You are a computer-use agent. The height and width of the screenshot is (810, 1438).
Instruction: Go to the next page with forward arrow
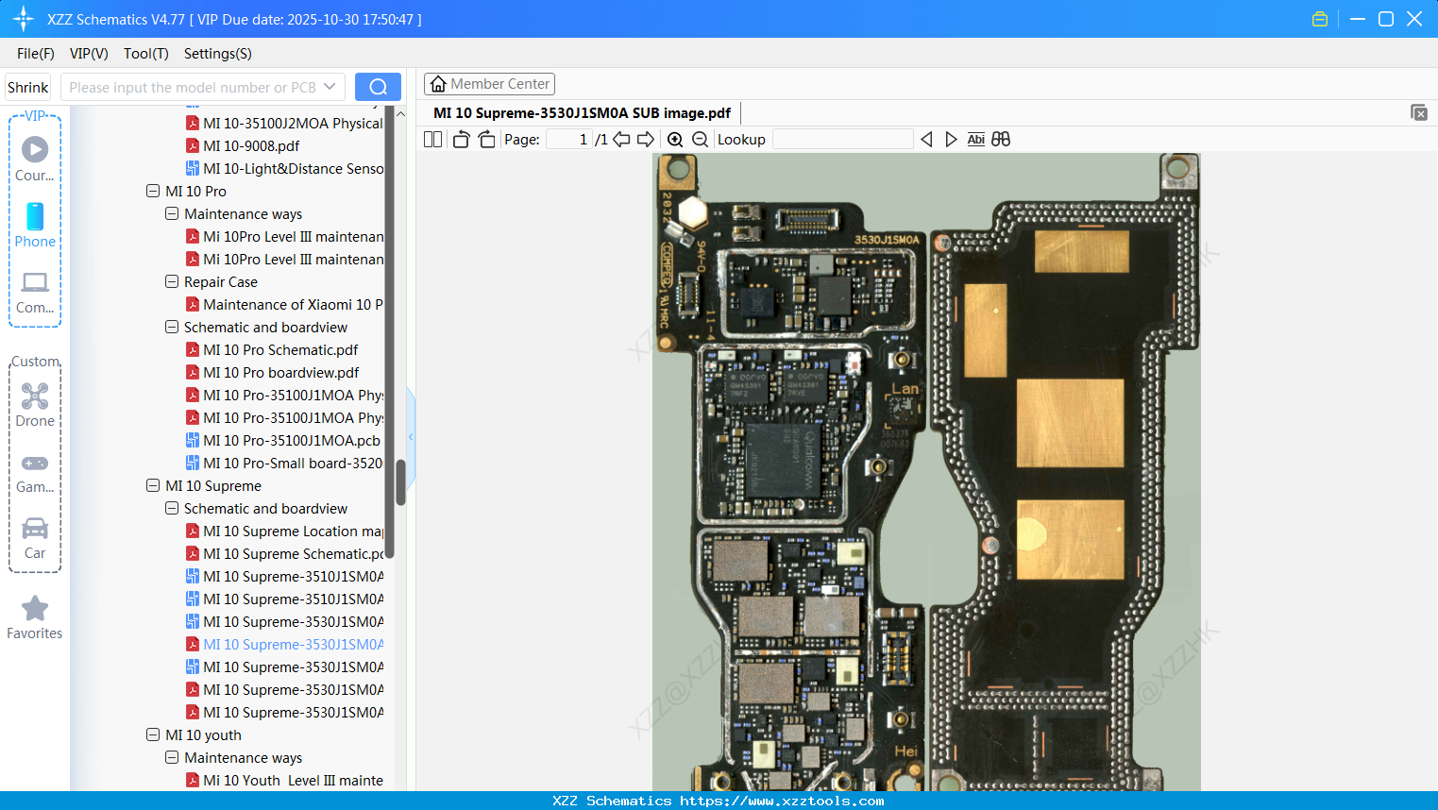[x=647, y=139]
